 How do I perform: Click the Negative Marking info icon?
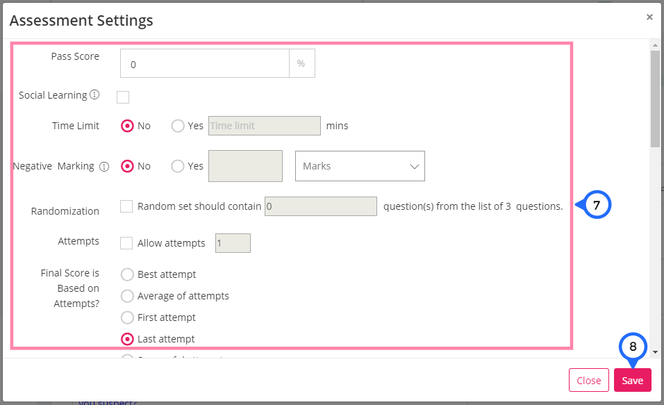coord(103,167)
